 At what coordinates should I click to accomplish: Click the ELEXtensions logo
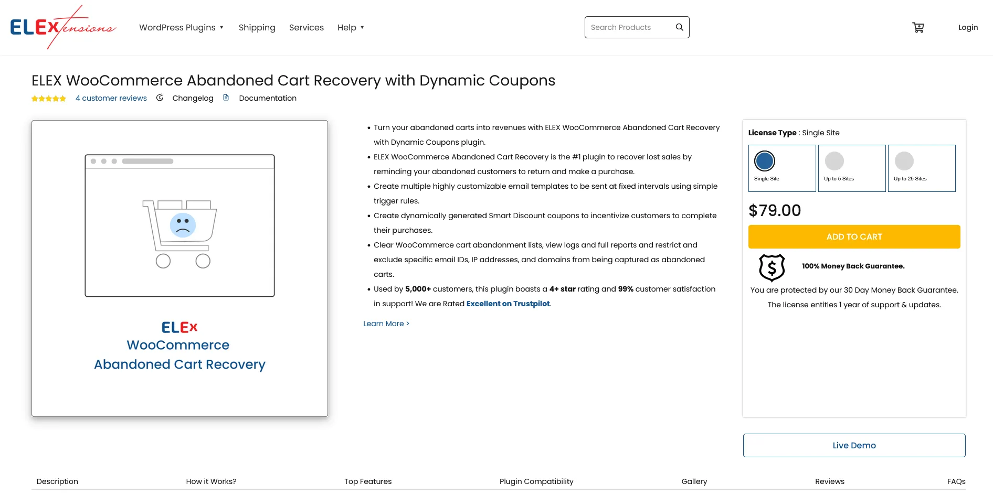pyautogui.click(x=63, y=27)
